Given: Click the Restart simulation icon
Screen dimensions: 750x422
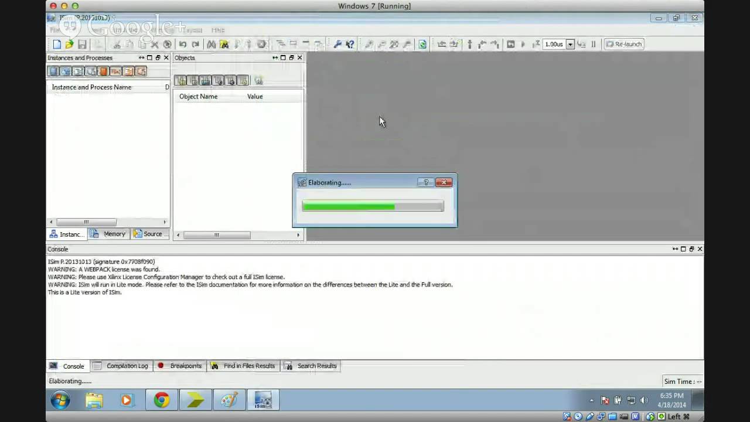Looking at the screenshot, I should (x=510, y=45).
